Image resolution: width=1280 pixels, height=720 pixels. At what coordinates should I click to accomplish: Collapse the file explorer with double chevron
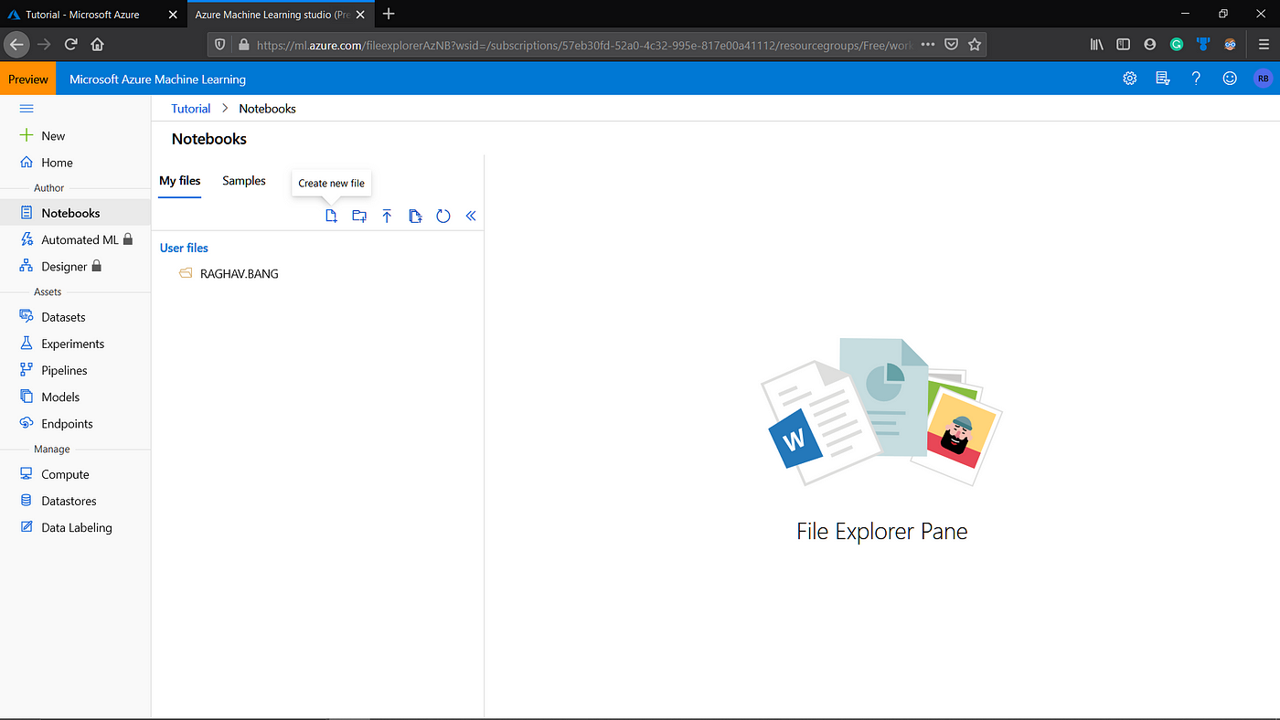point(471,217)
